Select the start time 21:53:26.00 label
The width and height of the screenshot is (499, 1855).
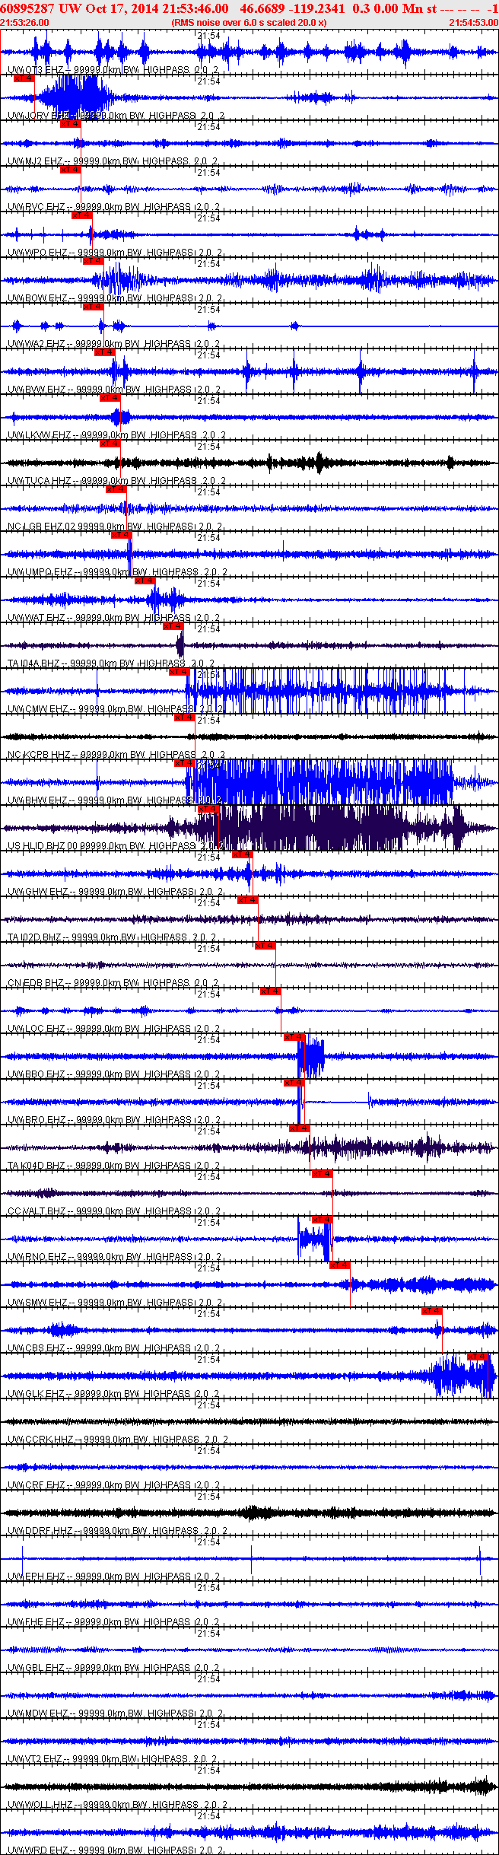[x=24, y=23]
